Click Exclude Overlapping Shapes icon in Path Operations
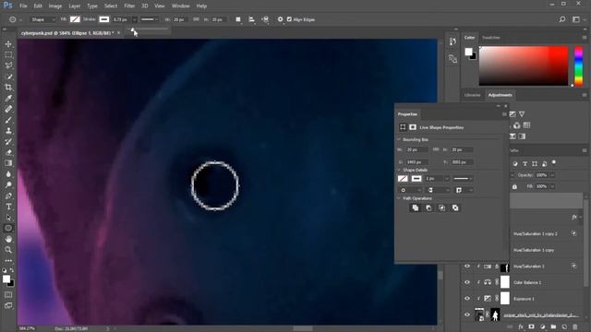The height and width of the screenshot is (332, 591). (x=455, y=207)
